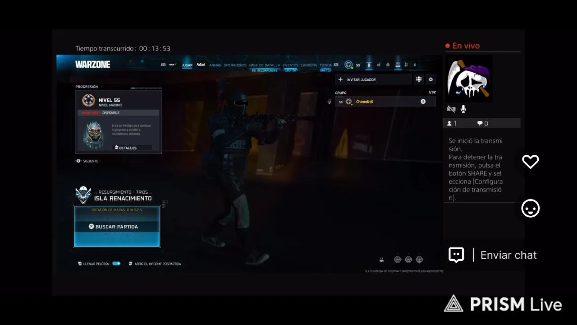Click the prestige skull emblem image

click(95, 134)
